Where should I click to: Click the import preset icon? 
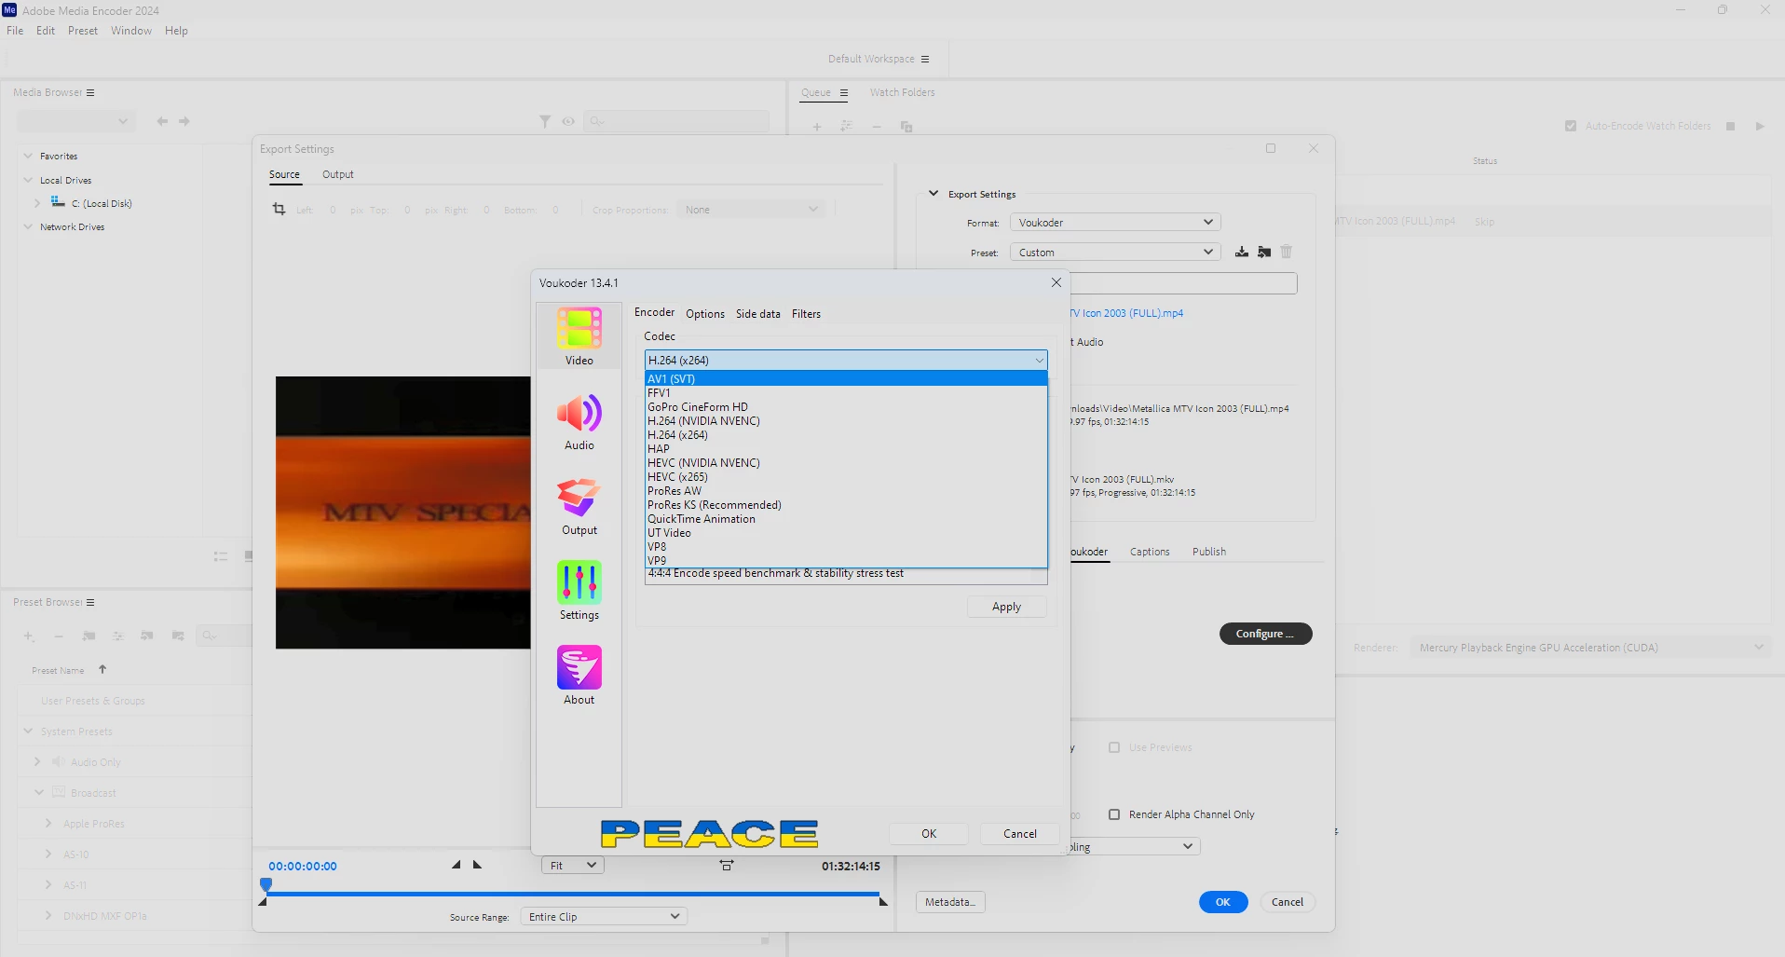(x=1264, y=252)
